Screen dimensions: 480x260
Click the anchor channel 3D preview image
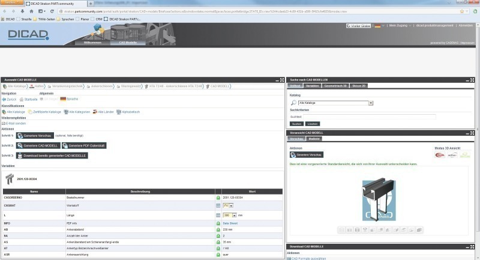point(379,199)
